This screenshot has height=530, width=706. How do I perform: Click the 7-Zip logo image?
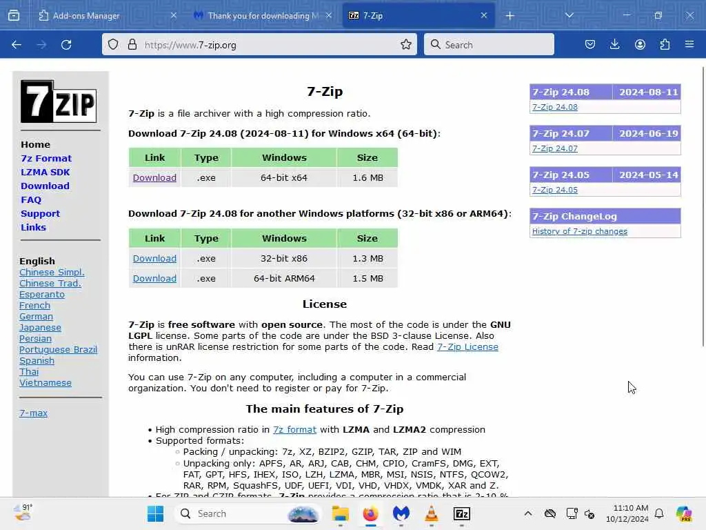(x=59, y=101)
